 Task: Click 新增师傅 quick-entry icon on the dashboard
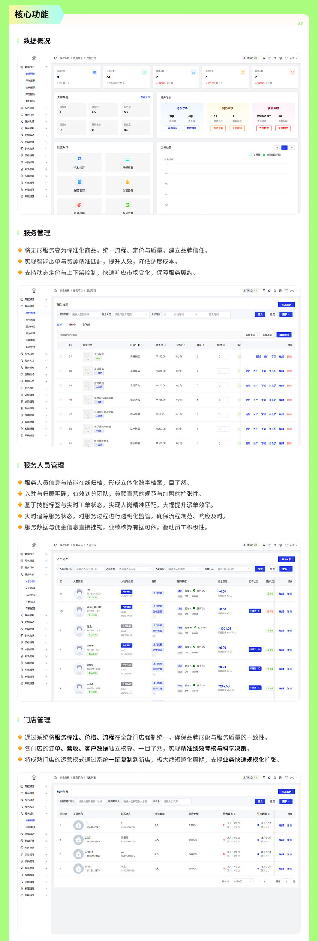point(128,182)
